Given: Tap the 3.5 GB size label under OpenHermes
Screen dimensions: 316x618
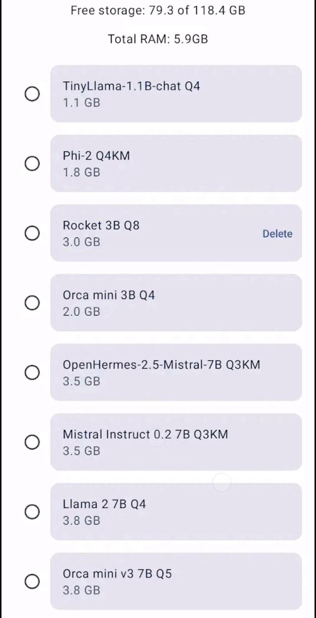Looking at the screenshot, I should (x=81, y=381).
